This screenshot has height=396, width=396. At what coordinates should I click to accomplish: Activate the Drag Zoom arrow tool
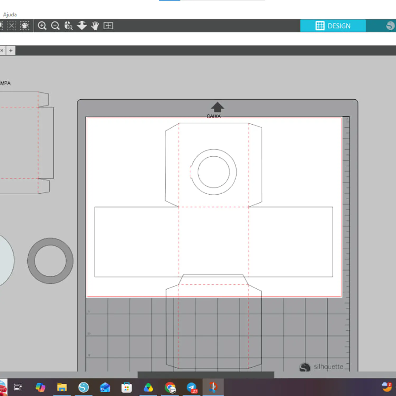(x=82, y=26)
